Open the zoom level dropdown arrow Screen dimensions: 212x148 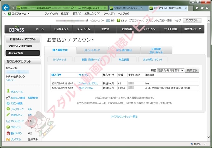pyautogui.click(x=205, y=144)
